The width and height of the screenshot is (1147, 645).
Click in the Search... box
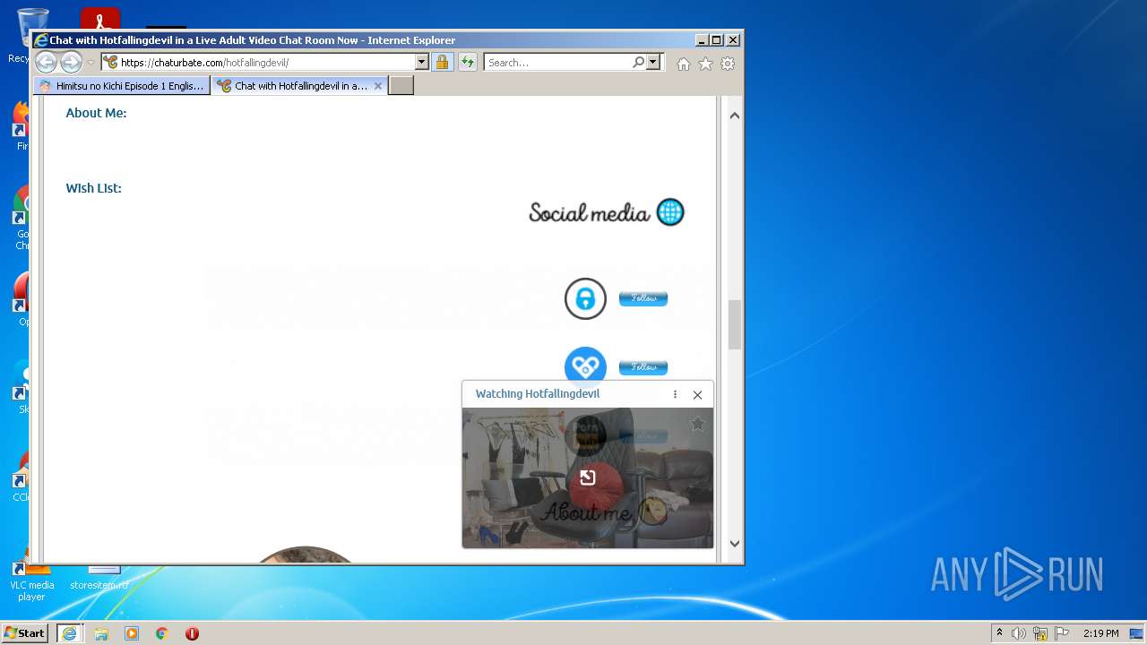point(557,63)
